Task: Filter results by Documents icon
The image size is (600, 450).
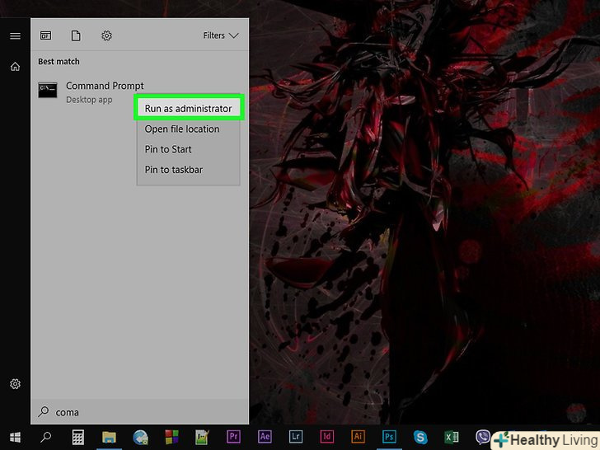Action: [x=76, y=35]
